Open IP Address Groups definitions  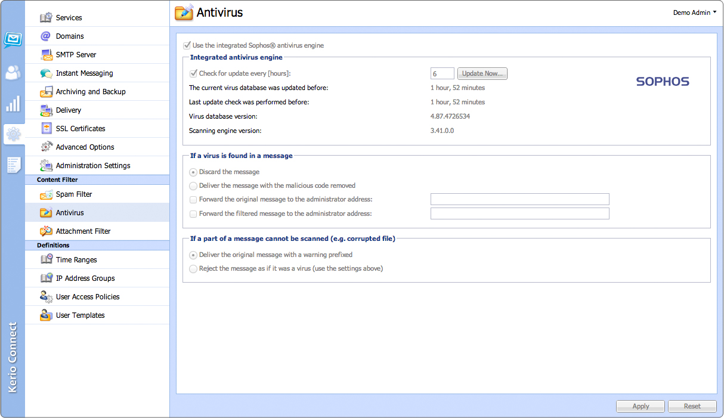coord(97,278)
